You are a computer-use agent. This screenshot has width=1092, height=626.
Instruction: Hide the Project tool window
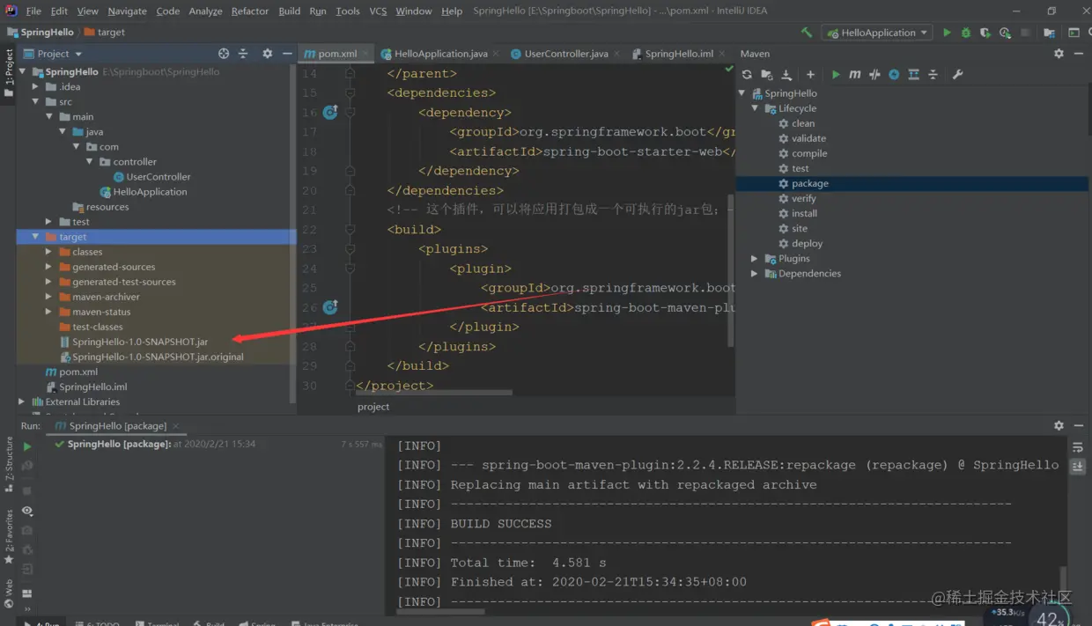pos(288,54)
